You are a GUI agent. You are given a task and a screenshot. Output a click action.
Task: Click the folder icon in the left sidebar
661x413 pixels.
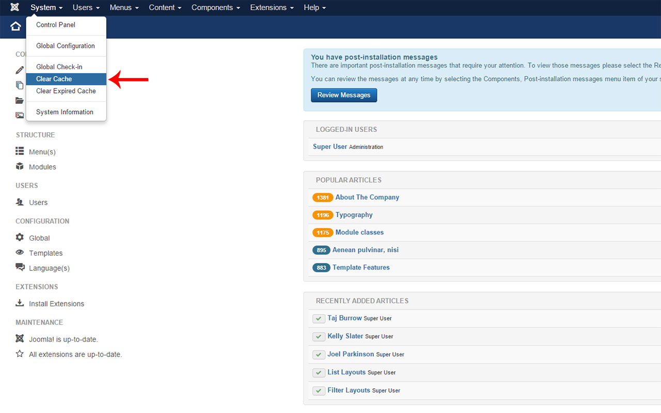20,100
